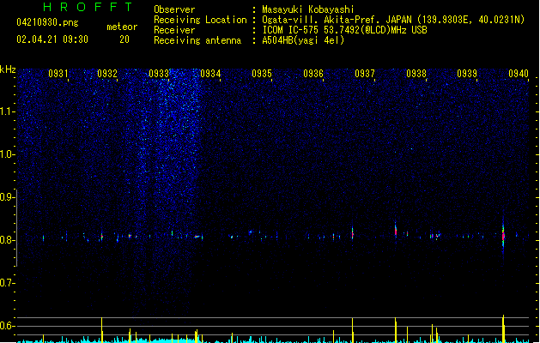Click the strong meteor echo just before 0940
The height and width of the screenshot is (343, 540).
pyautogui.click(x=503, y=235)
